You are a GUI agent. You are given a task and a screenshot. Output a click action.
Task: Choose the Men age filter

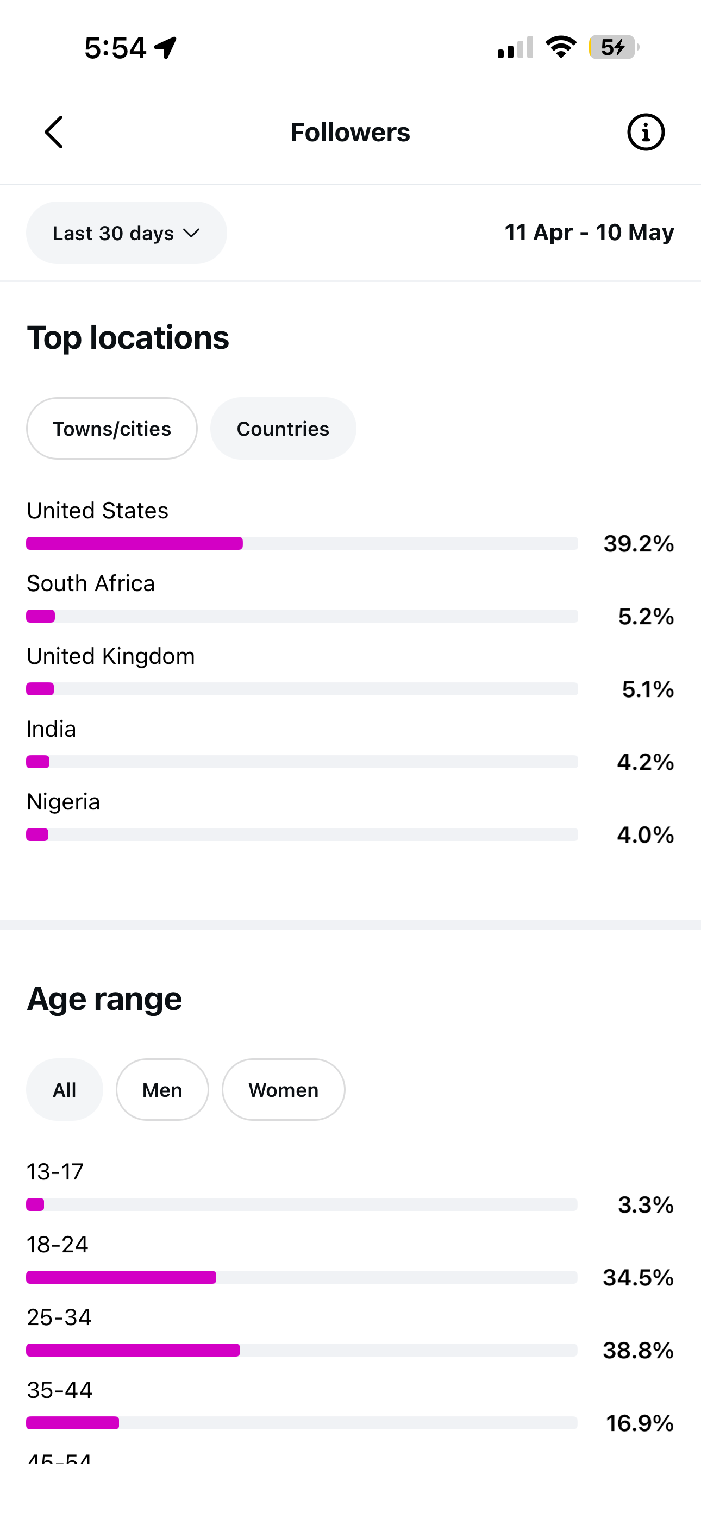(x=162, y=1090)
